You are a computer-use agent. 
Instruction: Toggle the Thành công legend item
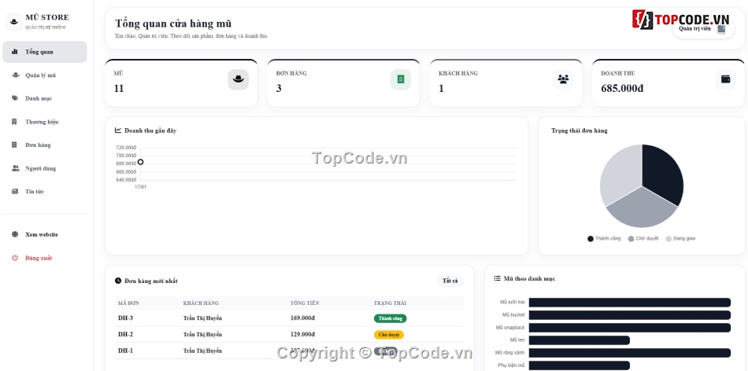(x=604, y=239)
